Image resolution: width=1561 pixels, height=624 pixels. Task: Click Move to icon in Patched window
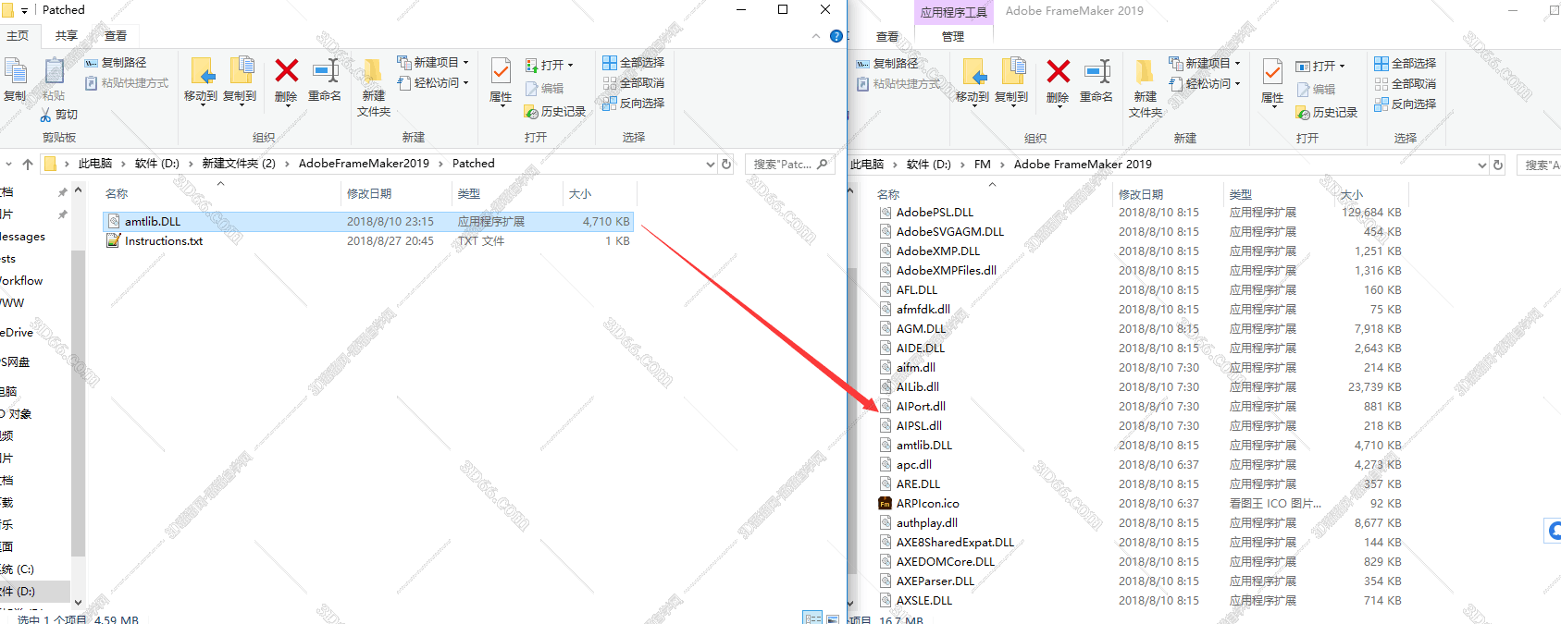coord(202,71)
